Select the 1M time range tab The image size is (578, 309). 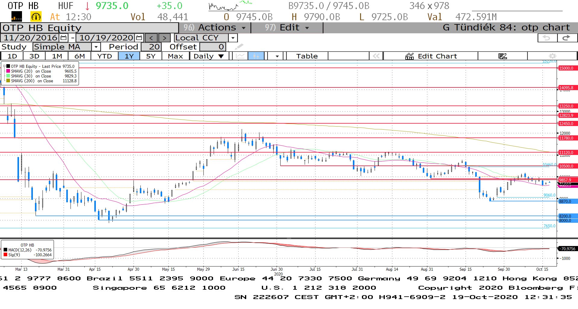click(x=57, y=56)
